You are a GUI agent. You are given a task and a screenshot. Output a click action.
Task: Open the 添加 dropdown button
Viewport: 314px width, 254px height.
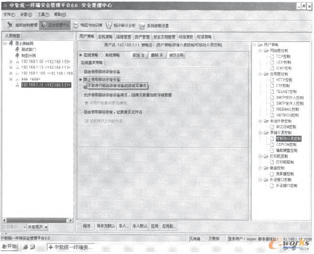click(x=138, y=55)
